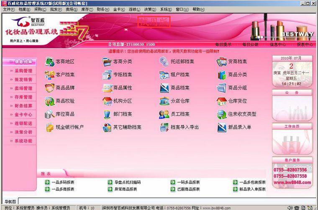Viewport: 318px width, 210px height.
Task: Open the 采购(C) menu
Action: point(40,9)
